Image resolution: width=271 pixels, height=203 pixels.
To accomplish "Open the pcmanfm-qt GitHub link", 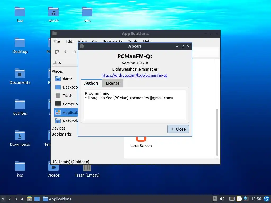I will coord(134,75).
